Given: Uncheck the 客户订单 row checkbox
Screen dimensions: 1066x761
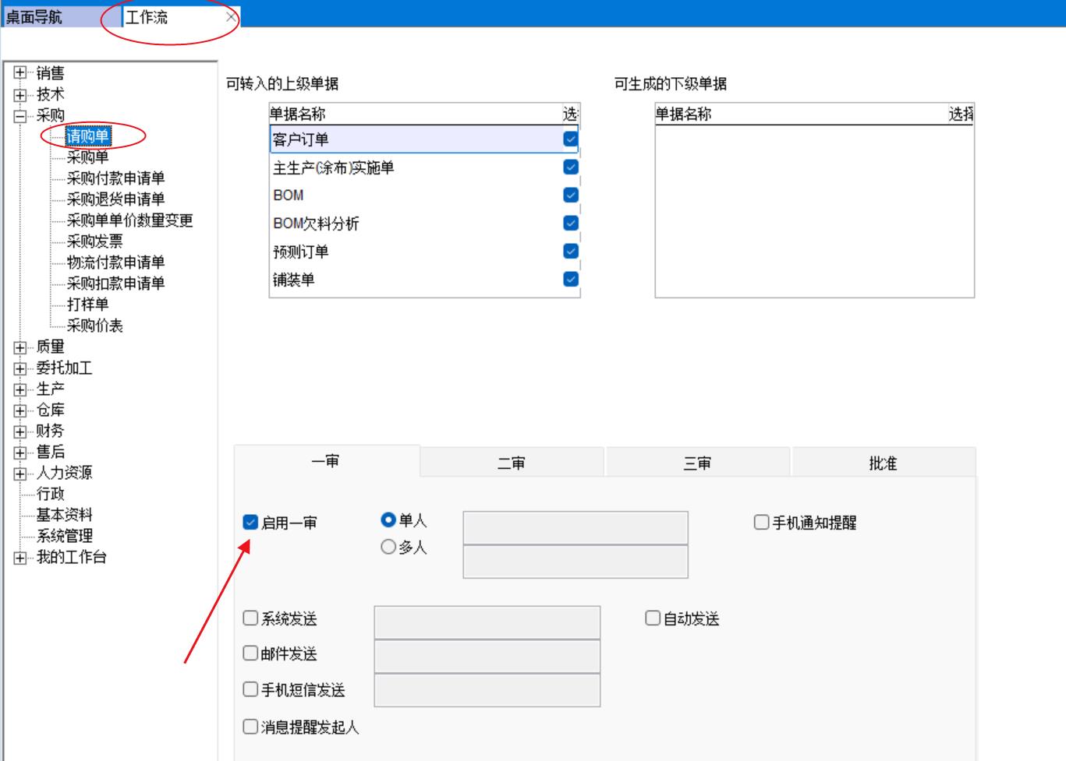Looking at the screenshot, I should [571, 139].
